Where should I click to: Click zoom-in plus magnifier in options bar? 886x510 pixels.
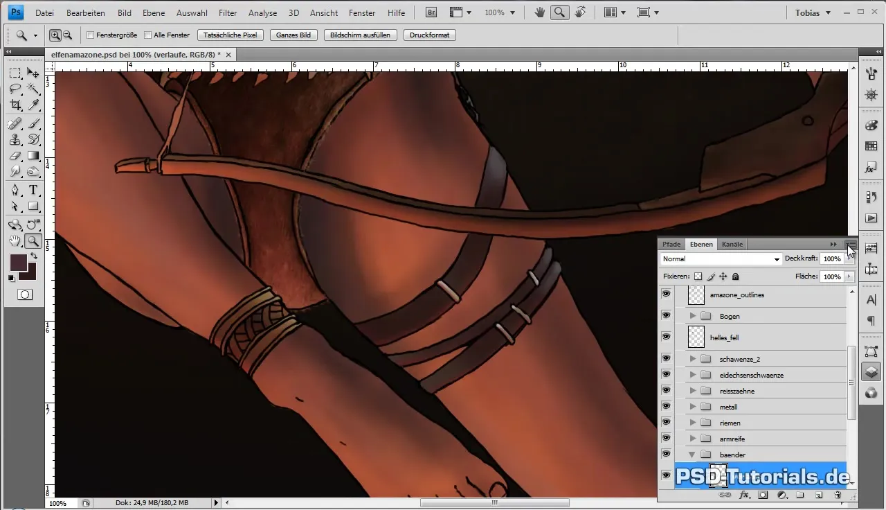click(x=55, y=35)
